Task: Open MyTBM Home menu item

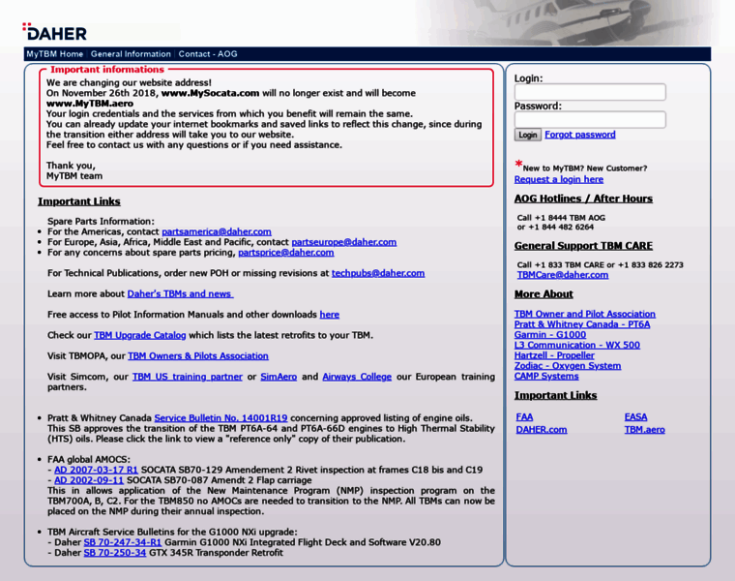Action: (x=55, y=54)
